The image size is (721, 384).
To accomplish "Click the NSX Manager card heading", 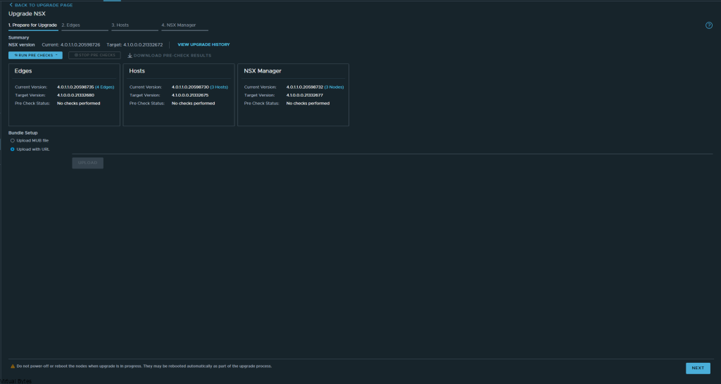I will pyautogui.click(x=263, y=71).
